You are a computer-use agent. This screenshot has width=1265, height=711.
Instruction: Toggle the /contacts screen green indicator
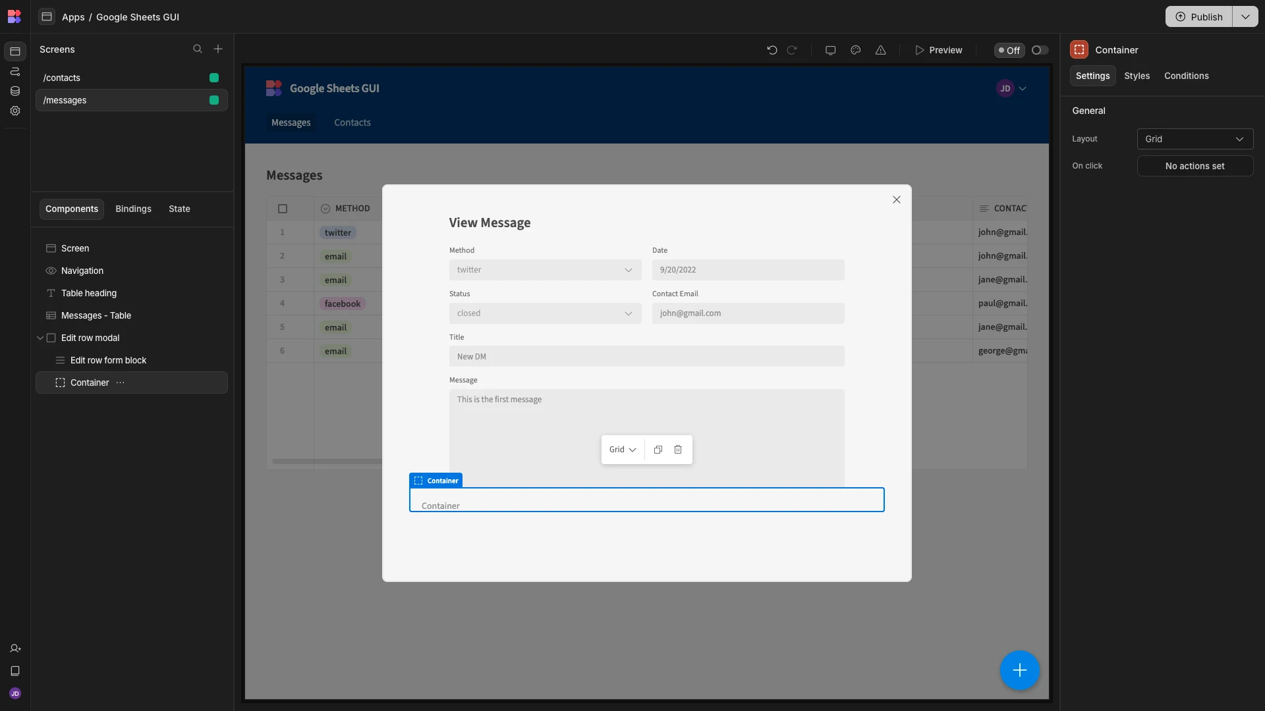[214, 78]
